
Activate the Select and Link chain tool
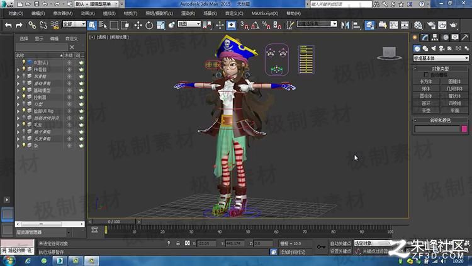pyautogui.click(x=32, y=25)
